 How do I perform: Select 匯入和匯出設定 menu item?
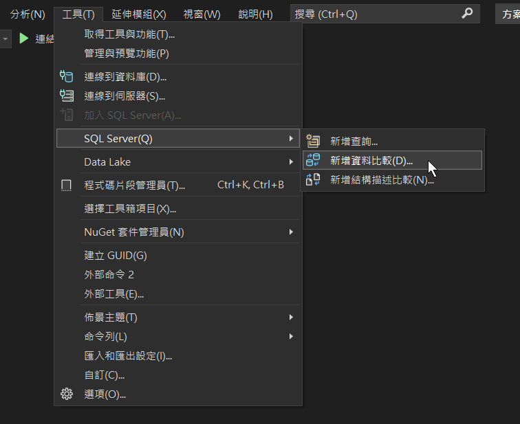point(128,356)
